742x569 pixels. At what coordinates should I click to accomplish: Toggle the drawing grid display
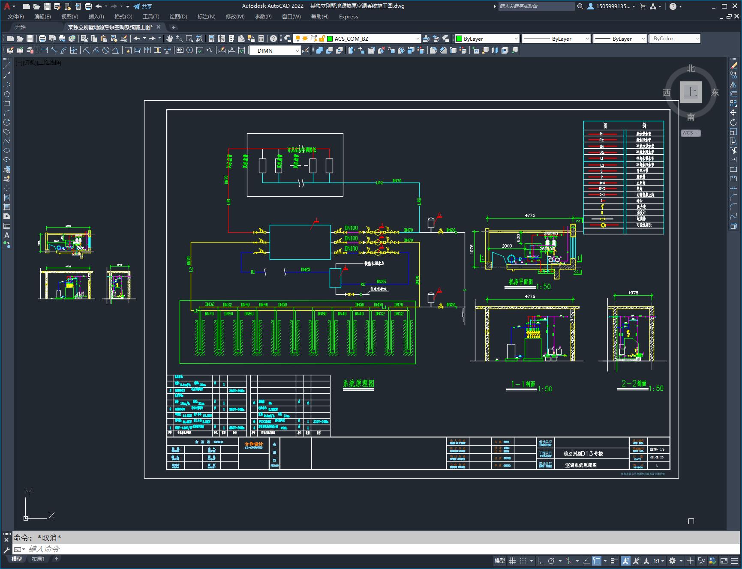[512, 560]
